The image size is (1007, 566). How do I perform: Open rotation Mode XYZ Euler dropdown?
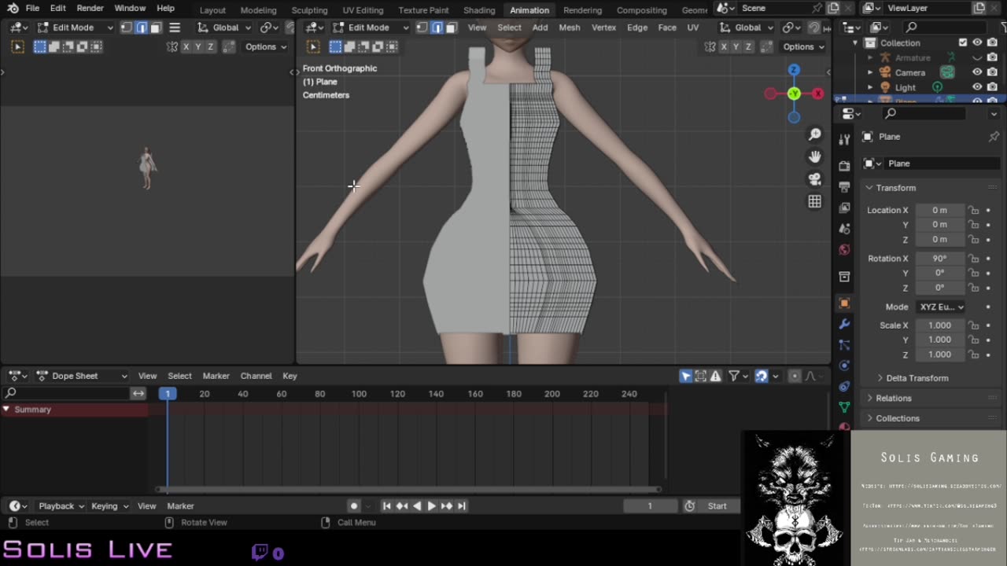(940, 307)
